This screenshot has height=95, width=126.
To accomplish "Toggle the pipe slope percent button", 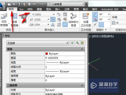I will (53, 20).
